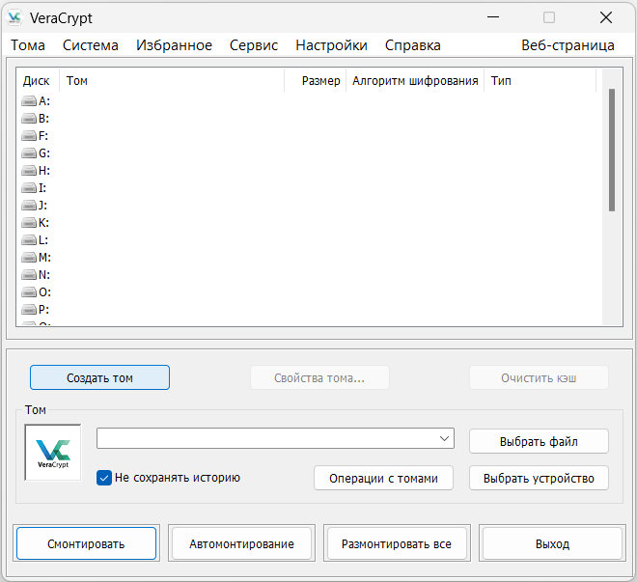Select the L: drive slot icon
This screenshot has width=637, height=582.
29,240
